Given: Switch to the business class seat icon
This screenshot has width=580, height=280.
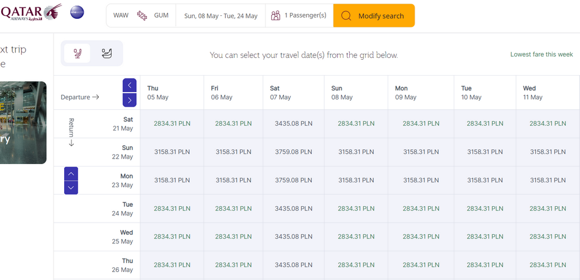Looking at the screenshot, I should click(107, 53).
